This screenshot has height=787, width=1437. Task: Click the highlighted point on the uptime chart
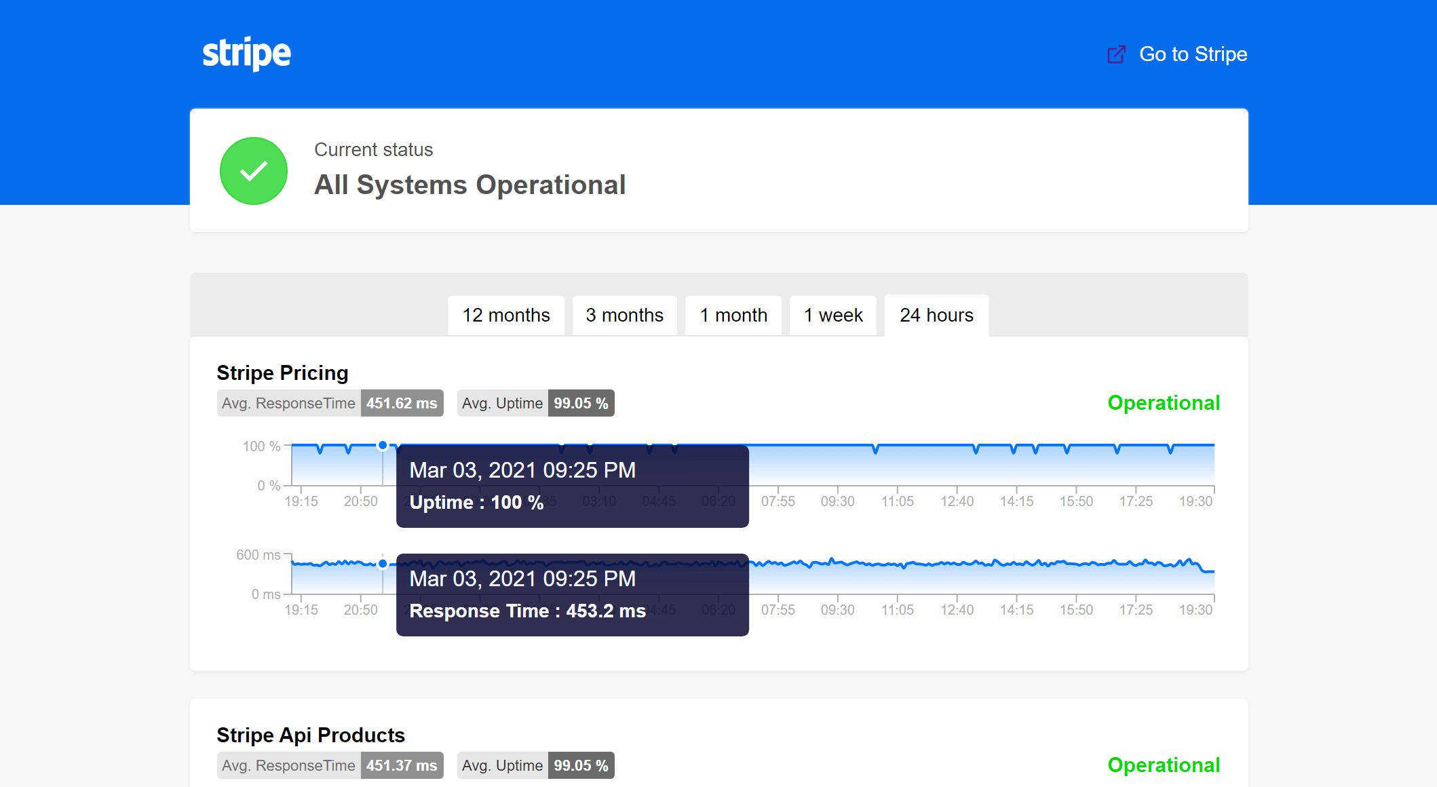(x=383, y=446)
